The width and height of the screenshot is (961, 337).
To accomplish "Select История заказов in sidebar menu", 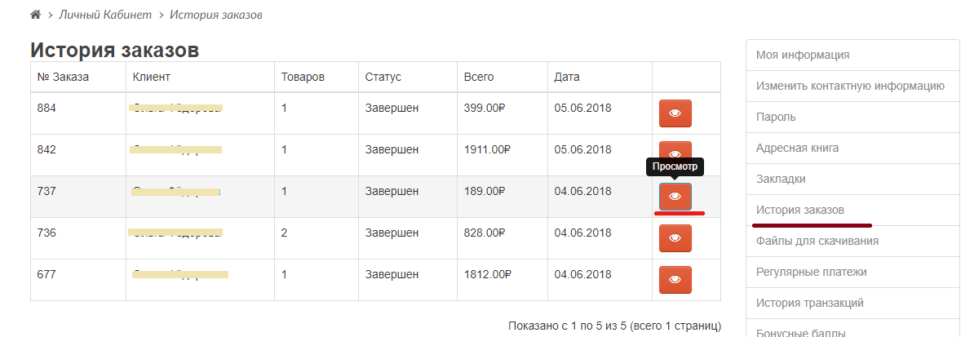I will click(800, 210).
